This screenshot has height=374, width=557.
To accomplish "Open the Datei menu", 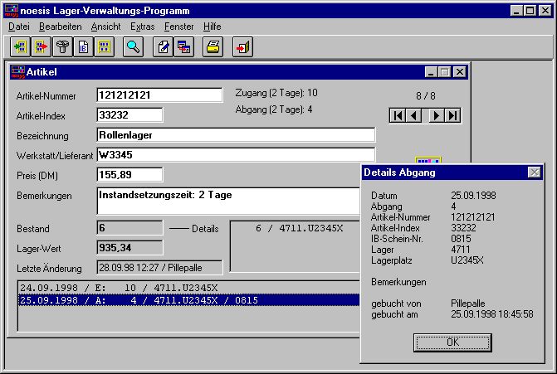I will [x=19, y=27].
